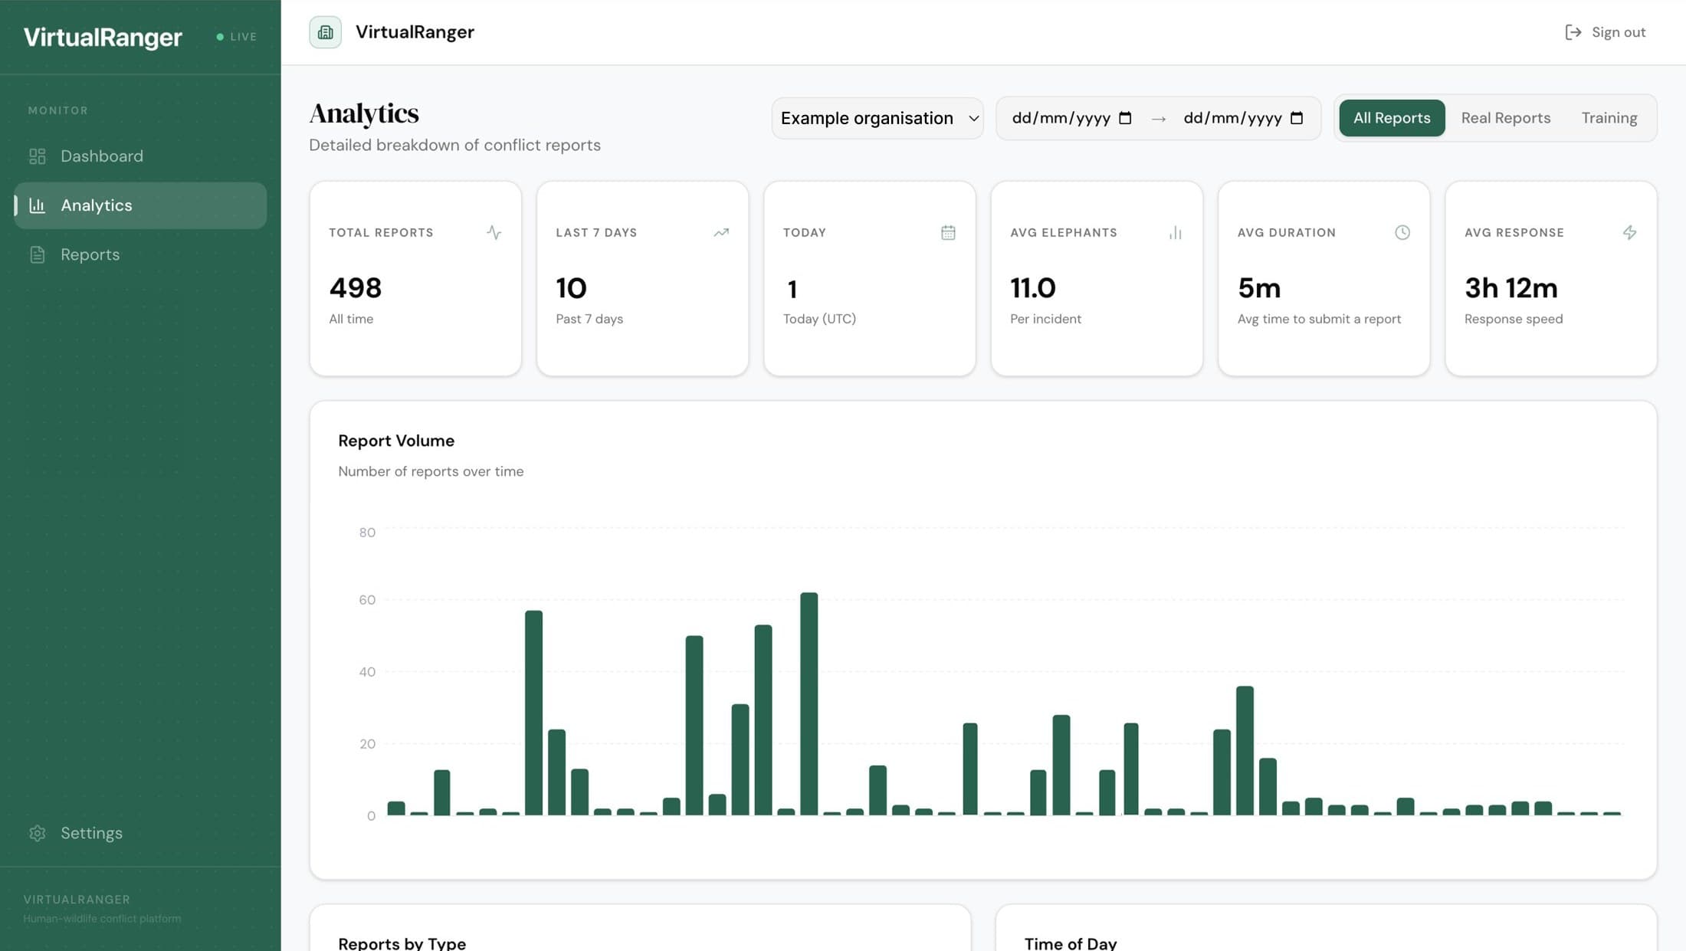Click the 5m avg duration value
Screen dimensions: 1686x951
1259,289
